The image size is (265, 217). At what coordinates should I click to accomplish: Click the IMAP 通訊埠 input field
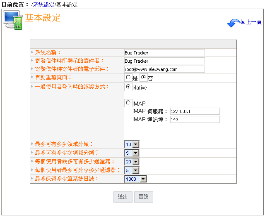coord(195,120)
